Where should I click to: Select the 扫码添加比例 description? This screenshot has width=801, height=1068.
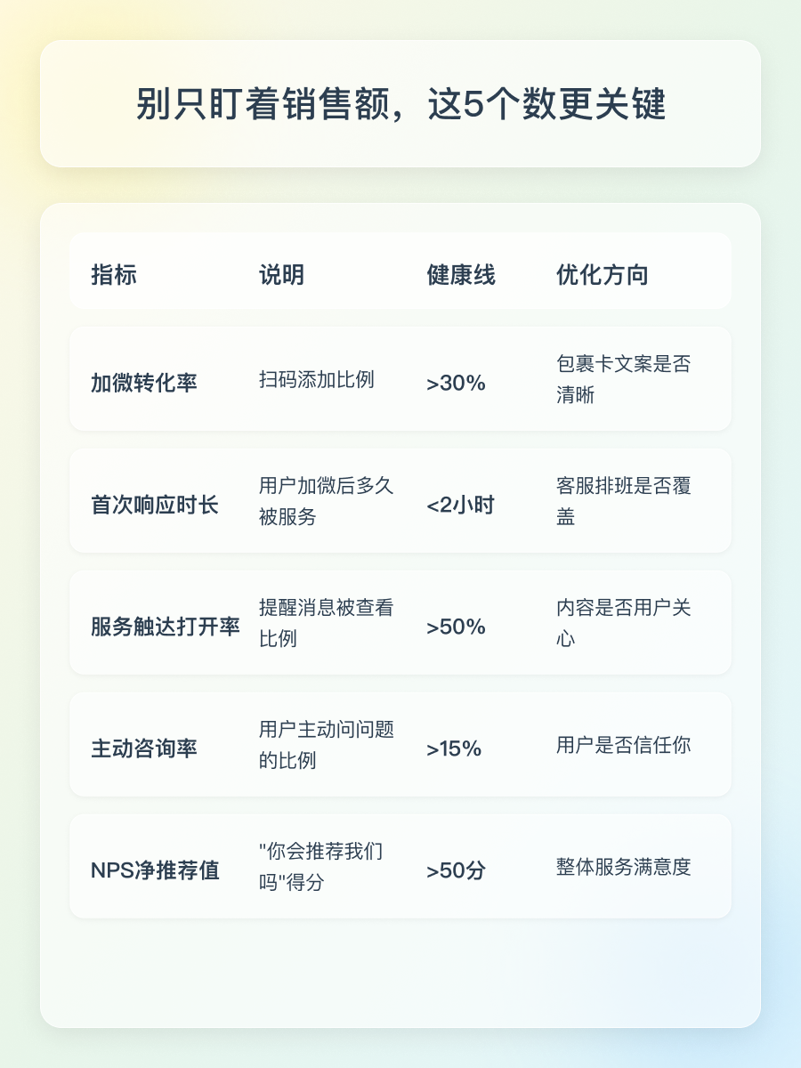click(317, 380)
